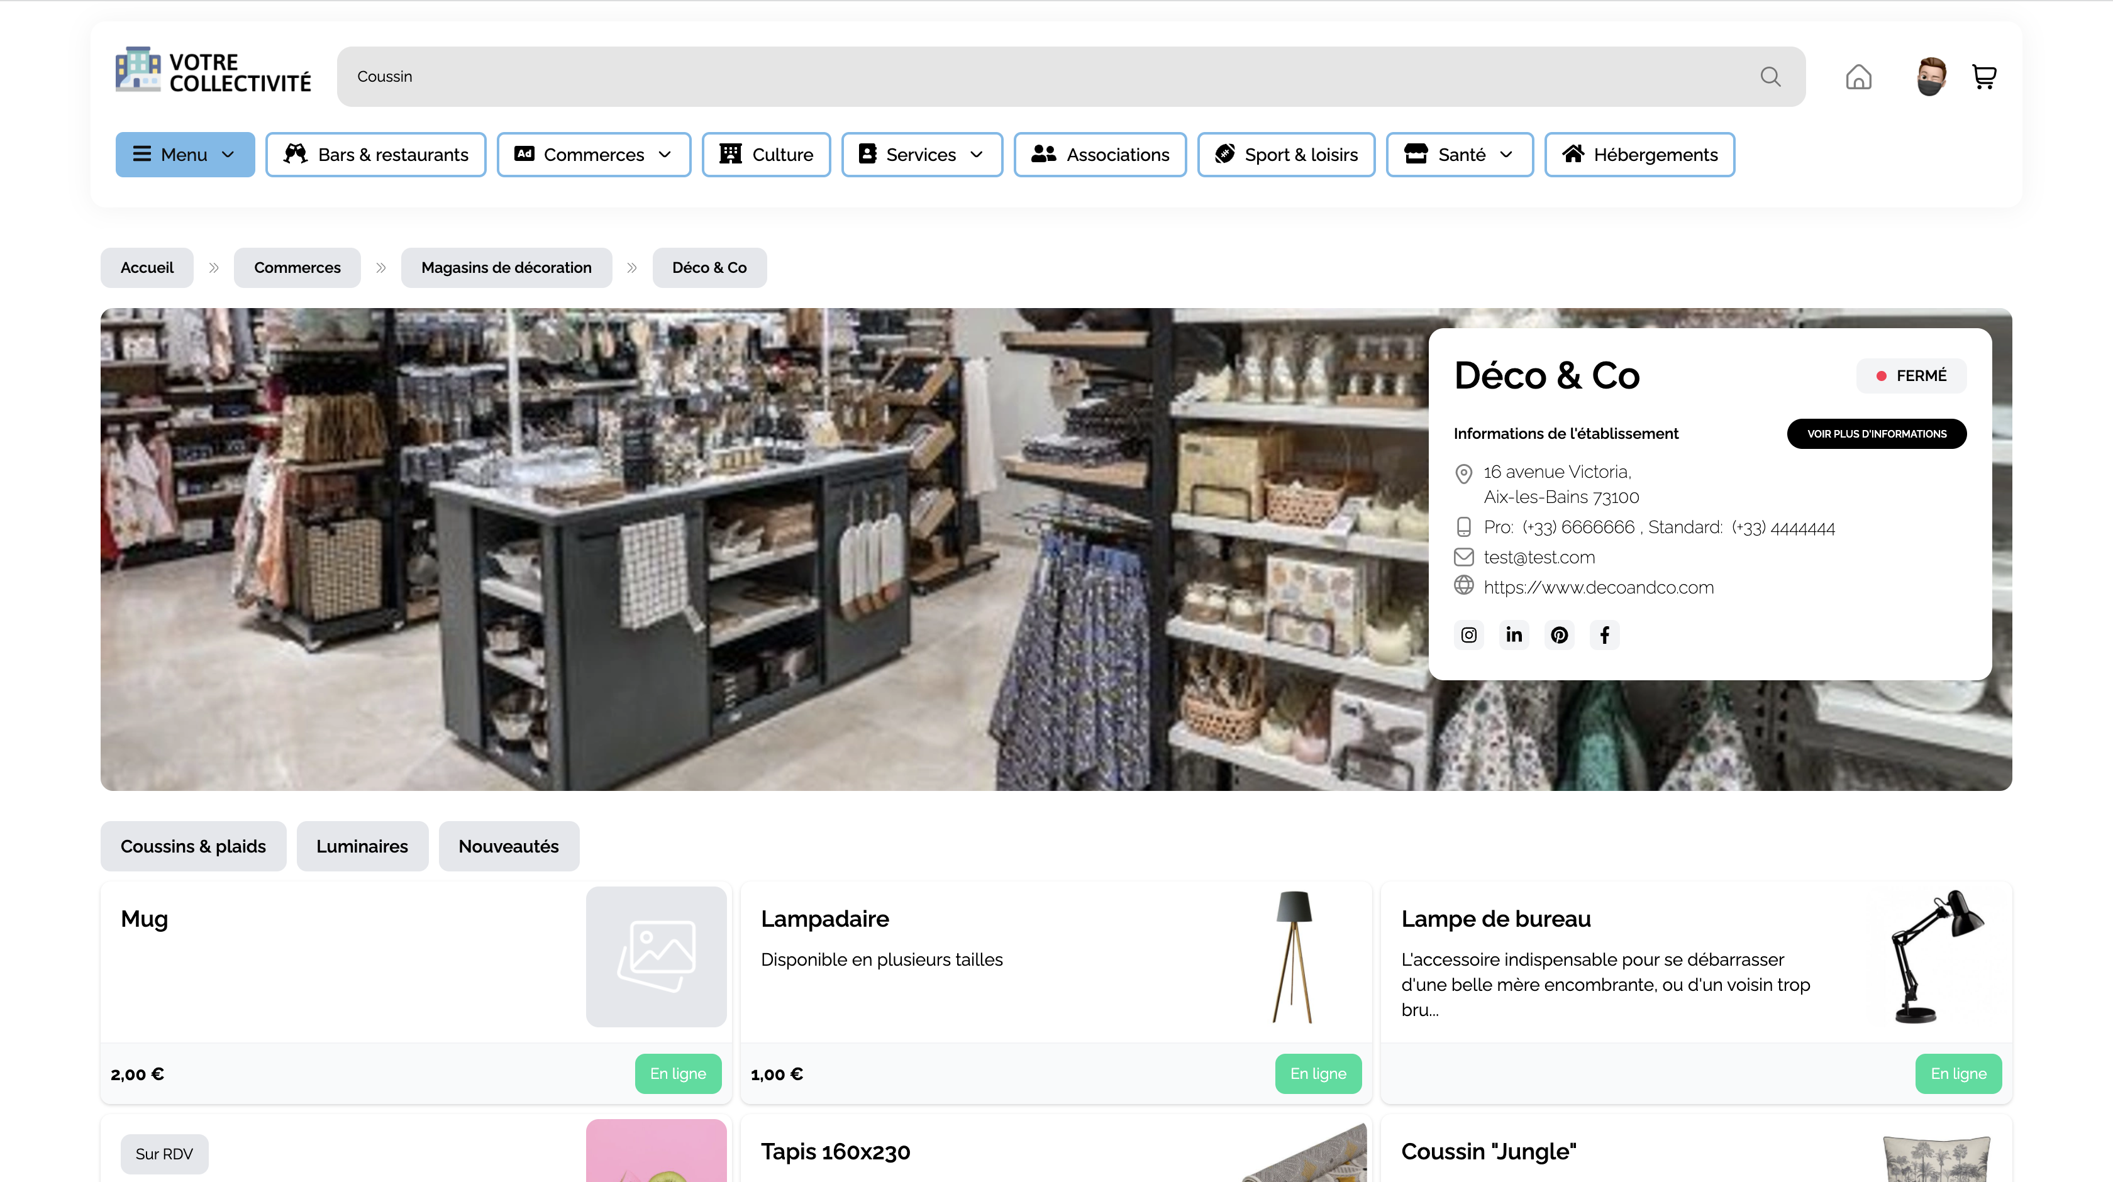Screen dimensions: 2113x1182
Task: Click the Lampadaire price 1,00 €
Action: pyautogui.click(x=777, y=1074)
